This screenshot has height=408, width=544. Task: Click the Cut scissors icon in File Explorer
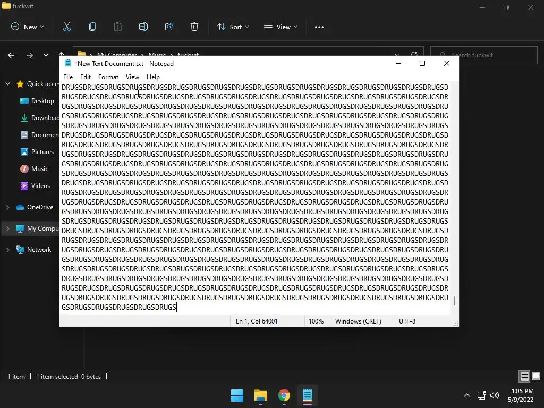[x=66, y=27]
